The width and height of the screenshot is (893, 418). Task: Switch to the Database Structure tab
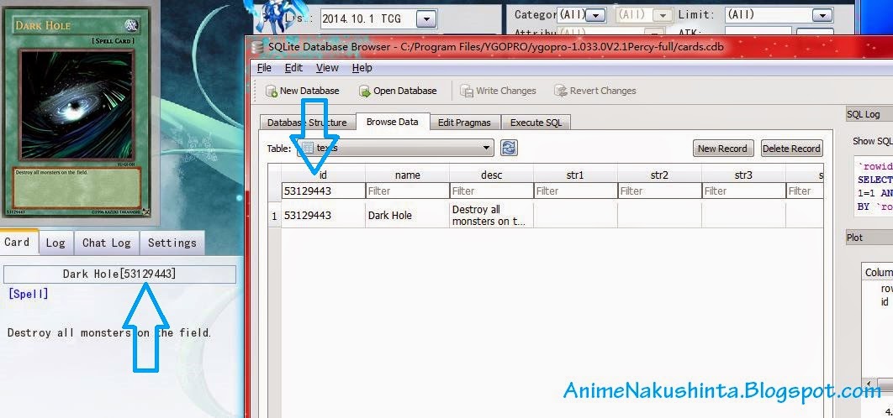coord(307,123)
